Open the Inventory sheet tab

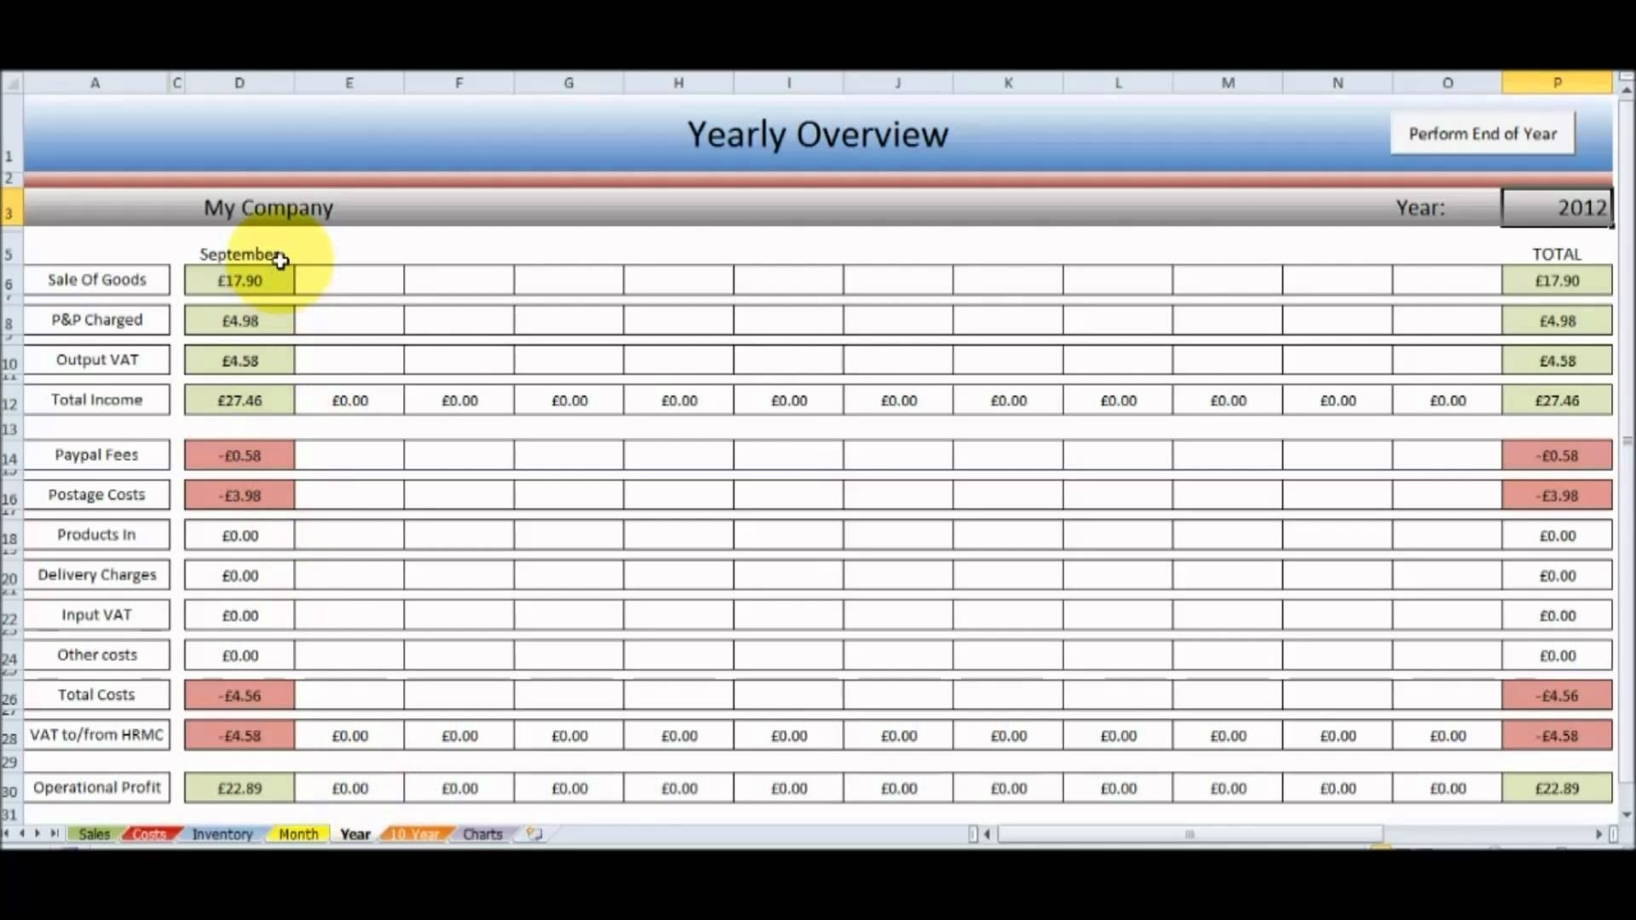[x=222, y=833]
